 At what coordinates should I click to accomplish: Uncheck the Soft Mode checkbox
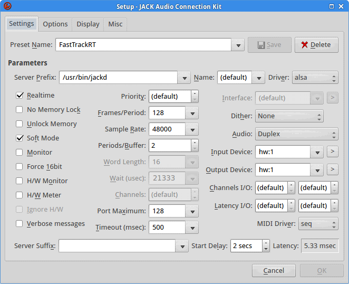point(20,138)
